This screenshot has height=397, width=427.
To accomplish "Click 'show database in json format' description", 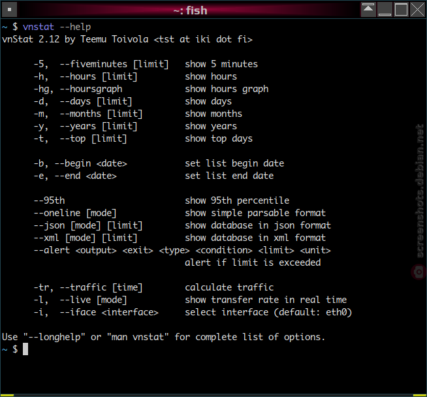I will (258, 226).
